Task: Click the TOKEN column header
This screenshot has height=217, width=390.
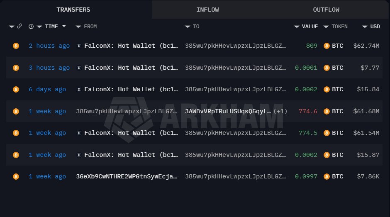Action: point(339,27)
